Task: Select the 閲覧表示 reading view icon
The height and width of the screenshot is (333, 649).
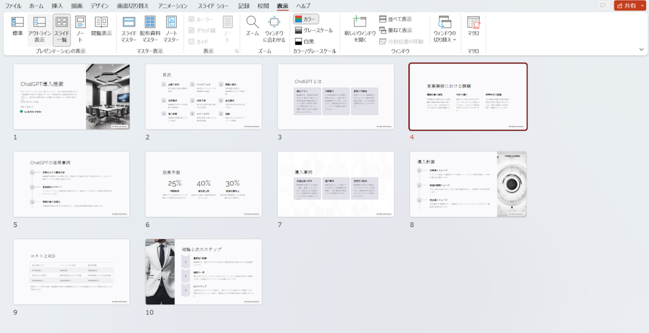Action: click(x=101, y=28)
